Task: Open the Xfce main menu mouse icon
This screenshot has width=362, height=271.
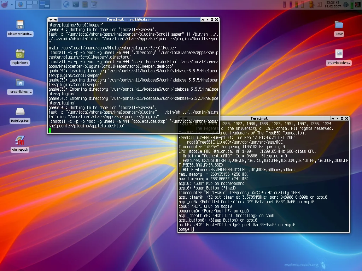Action: click(x=5, y=5)
